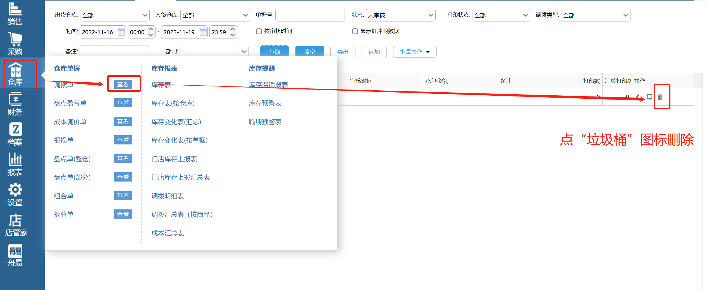The image size is (707, 290).
Task: Click the 清空 clear button
Action: pos(310,52)
